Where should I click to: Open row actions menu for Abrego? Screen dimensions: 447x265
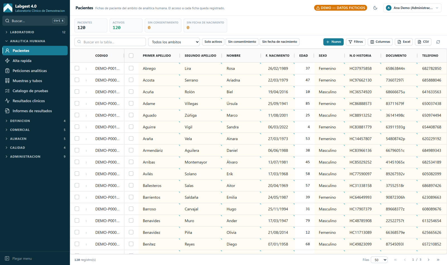86,68
